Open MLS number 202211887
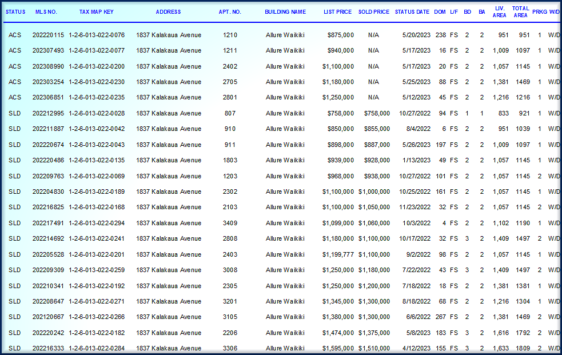Viewport: 562px width, 355px height. [48, 129]
